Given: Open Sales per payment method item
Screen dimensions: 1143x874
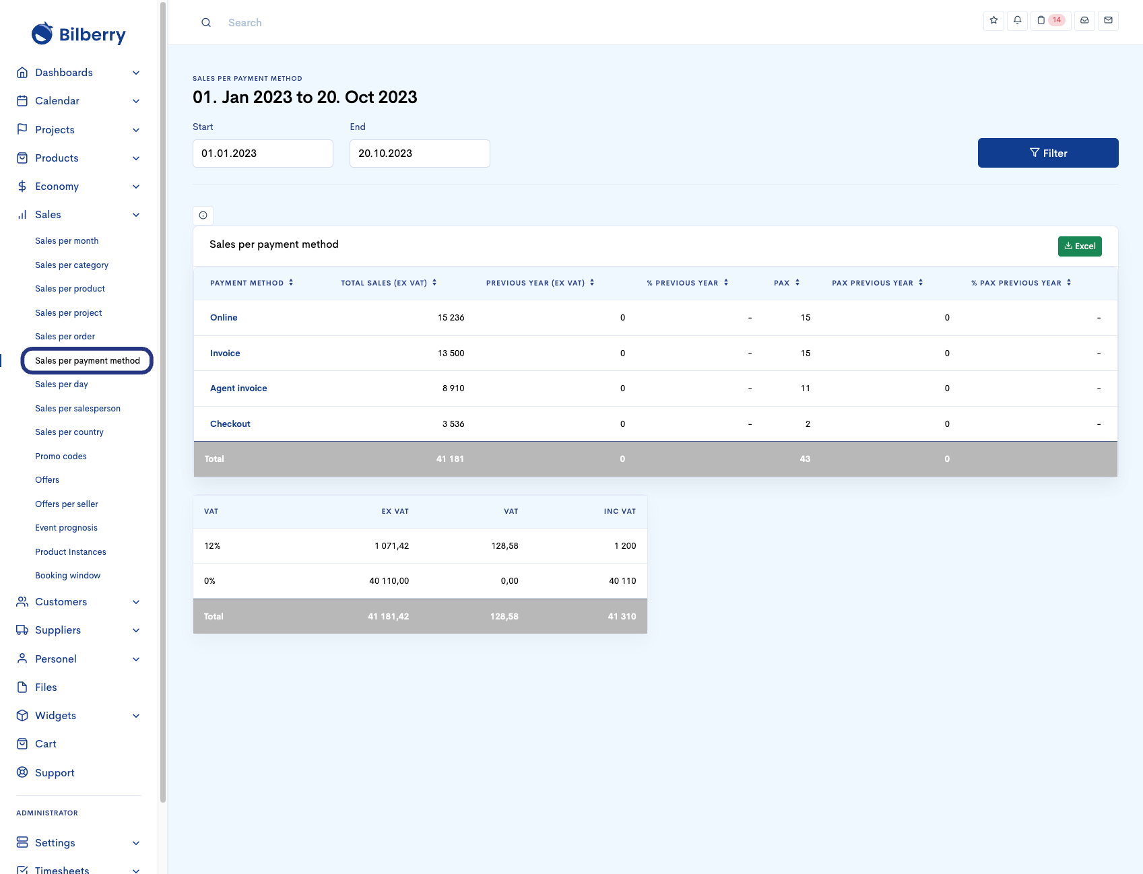Looking at the screenshot, I should 87,361.
